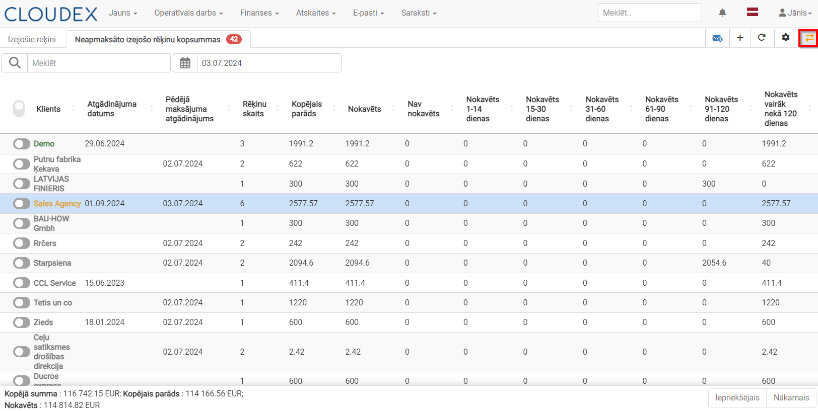Image resolution: width=818 pixels, height=411 pixels.
Task: Sort by Nokavēts 1-14 dienas column
Action: pyautogui.click(x=483, y=109)
